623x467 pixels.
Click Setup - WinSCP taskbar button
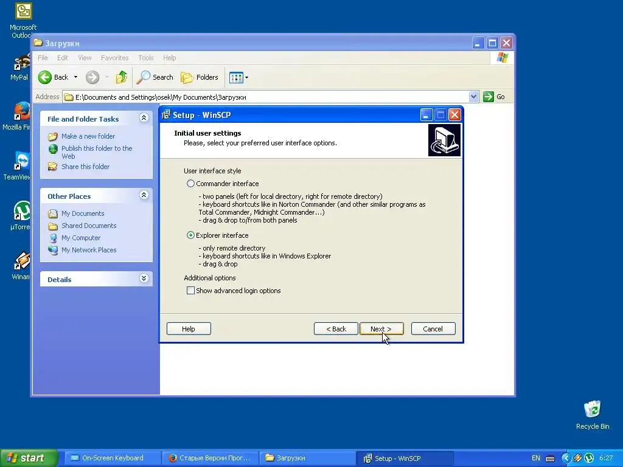coord(405,458)
